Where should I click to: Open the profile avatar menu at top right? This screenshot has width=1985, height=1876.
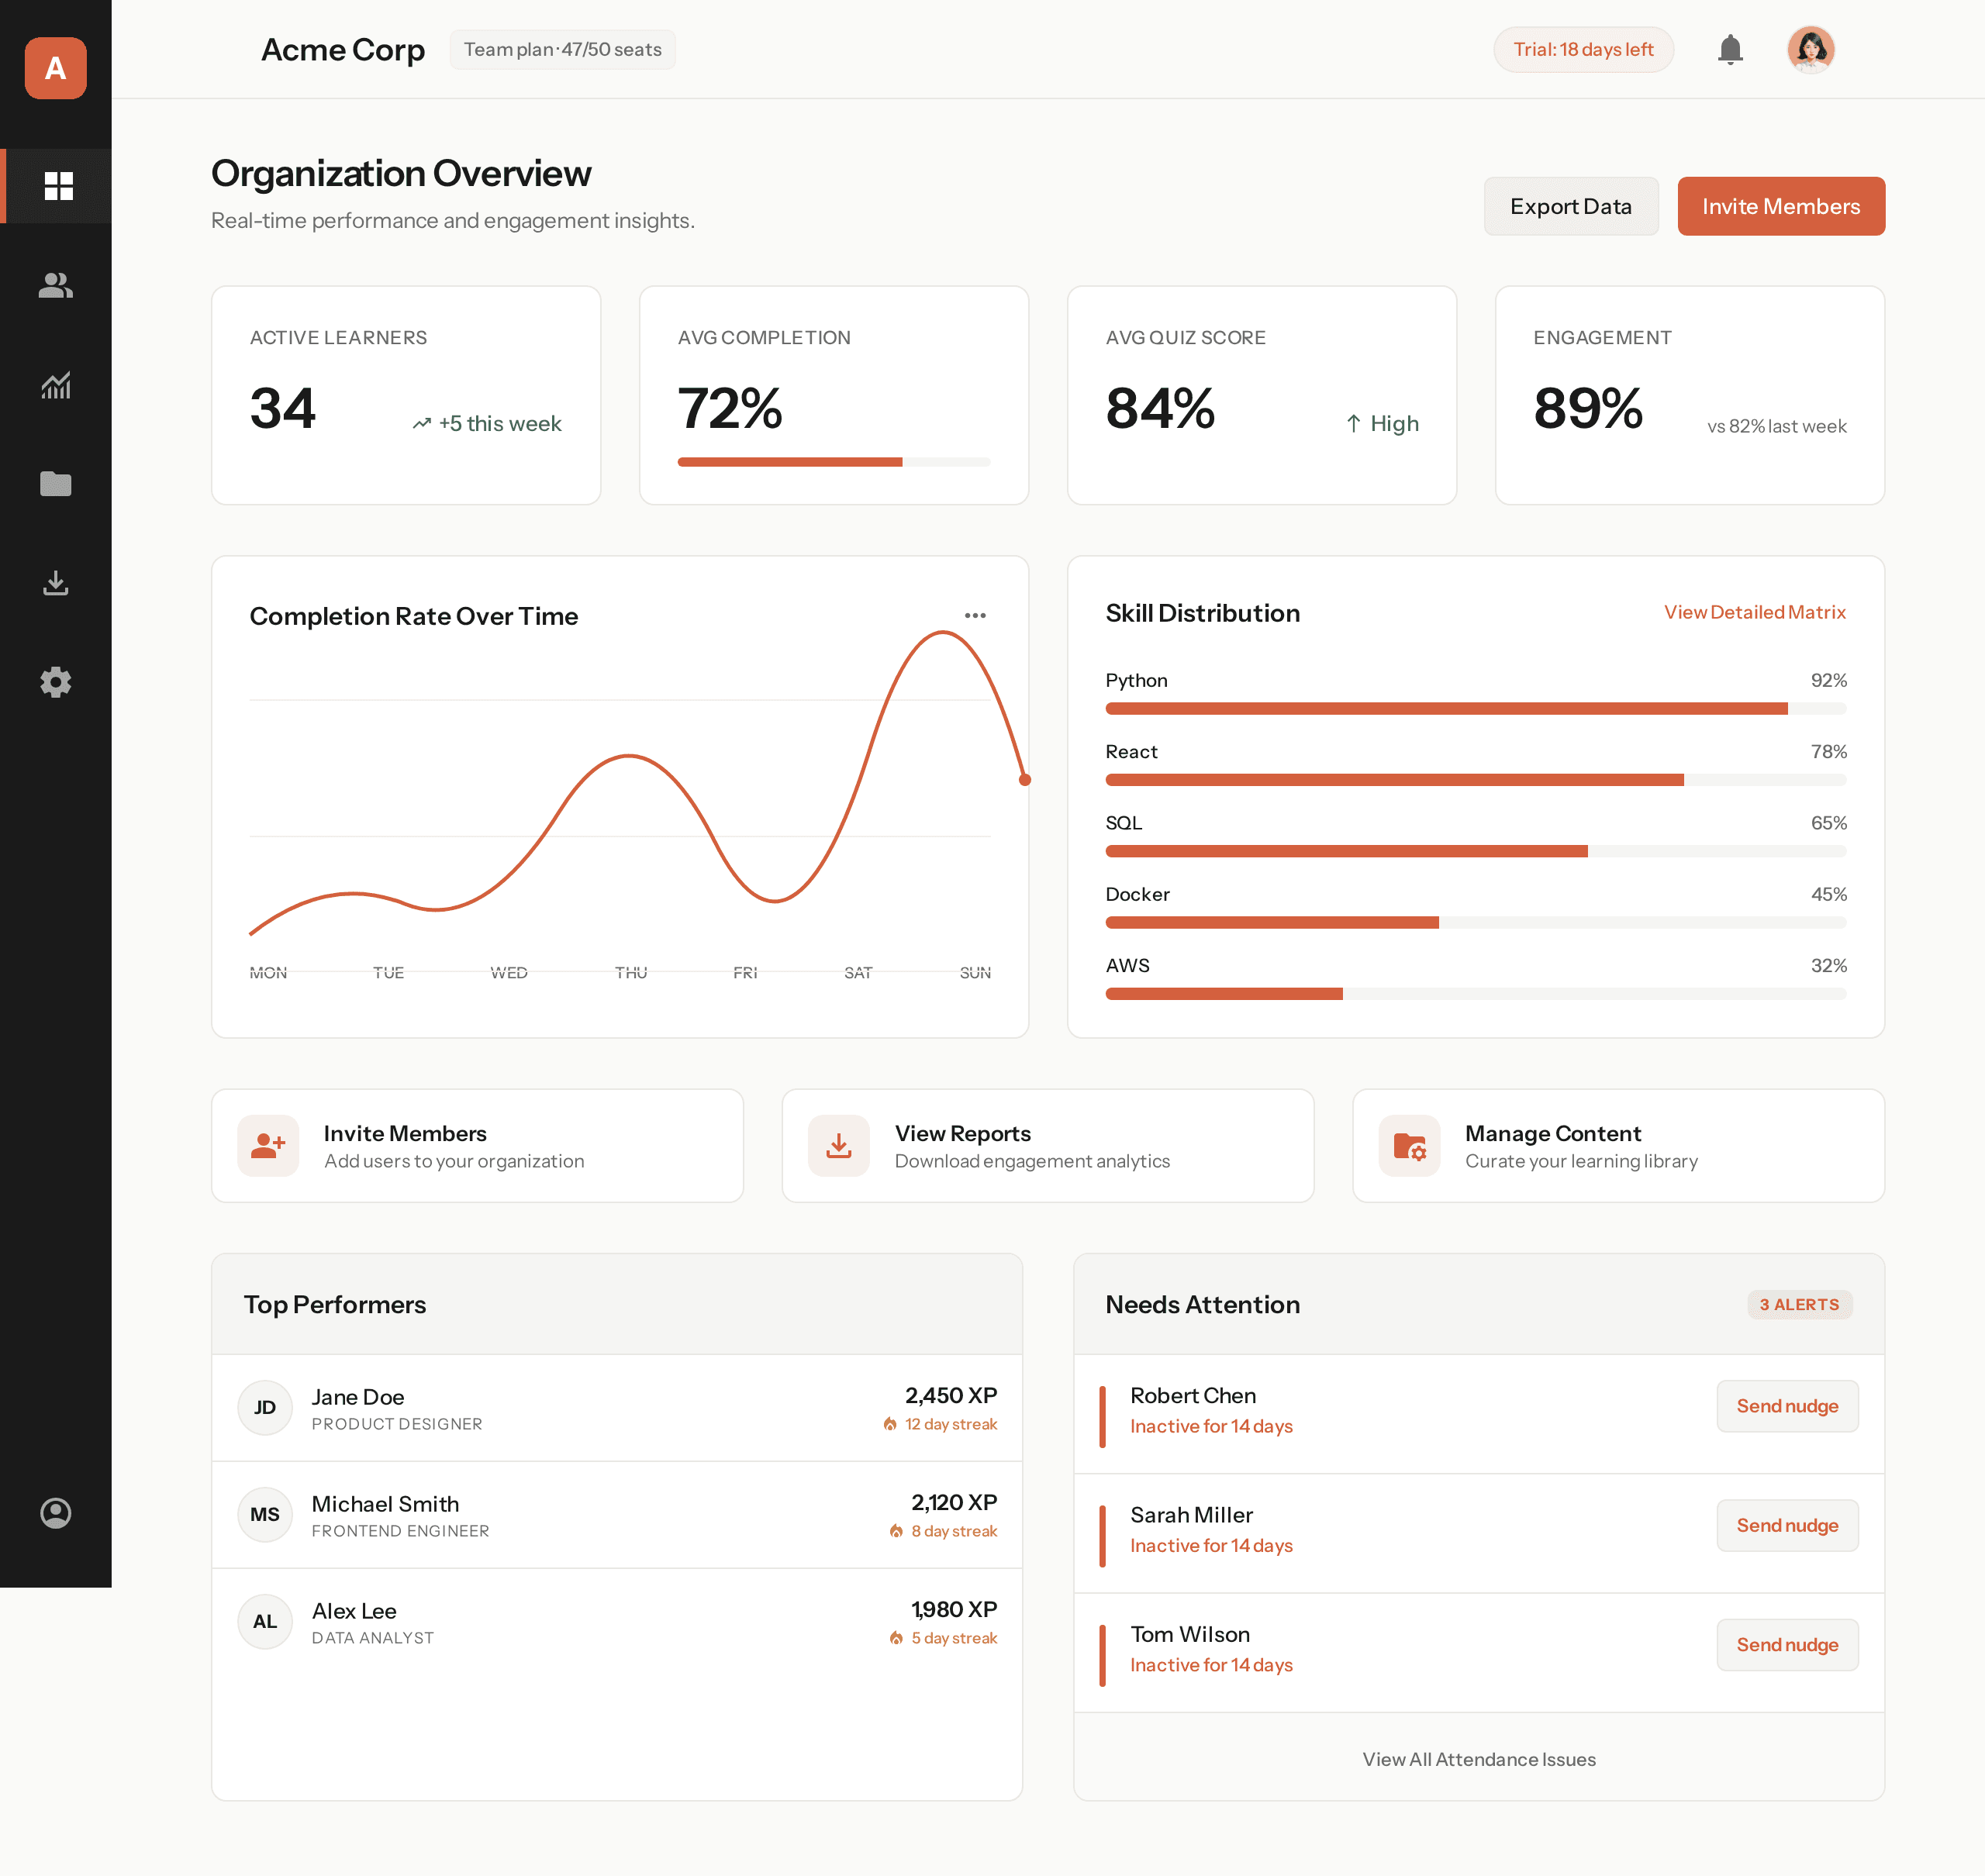[x=1812, y=49]
